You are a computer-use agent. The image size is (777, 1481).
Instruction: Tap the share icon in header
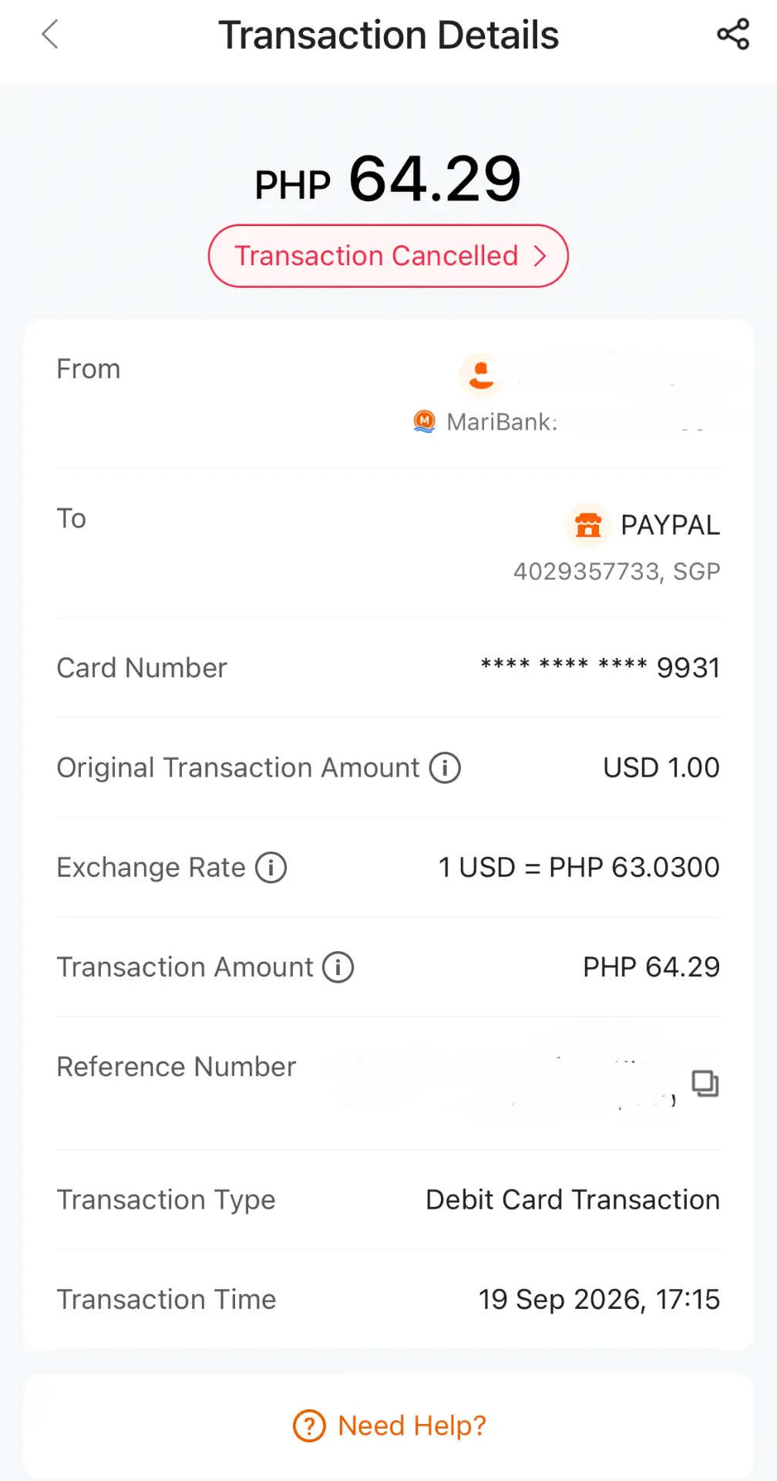[733, 35]
